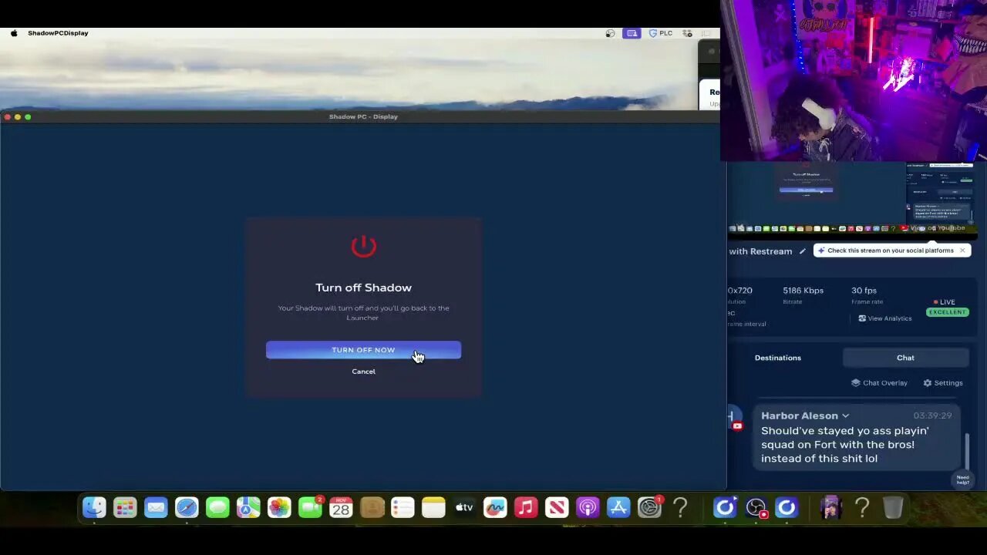Open Safari from the Dock
Image resolution: width=987 pixels, height=555 pixels.
tap(187, 508)
